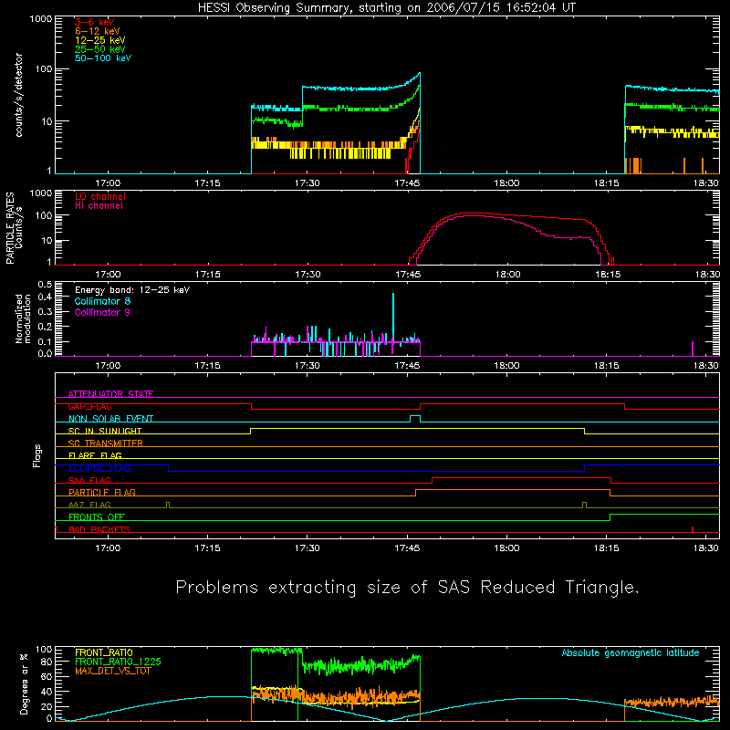
Task: Select the Collimator 8 legend label
Action: pos(102,301)
